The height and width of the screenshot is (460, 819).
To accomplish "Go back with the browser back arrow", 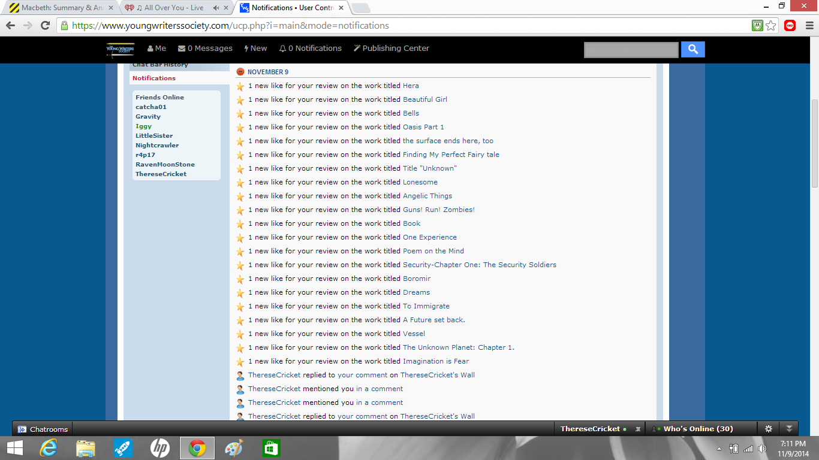I will [10, 26].
